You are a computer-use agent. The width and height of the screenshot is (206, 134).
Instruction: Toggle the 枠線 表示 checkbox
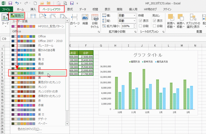point(140,21)
